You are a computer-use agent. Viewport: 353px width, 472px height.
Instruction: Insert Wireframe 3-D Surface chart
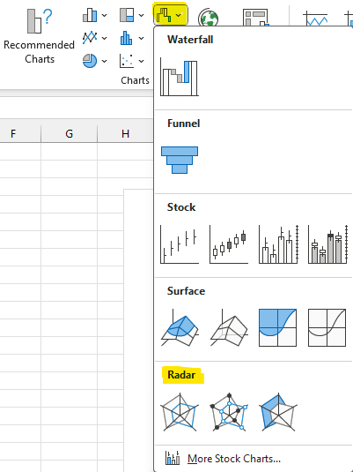coord(229,328)
